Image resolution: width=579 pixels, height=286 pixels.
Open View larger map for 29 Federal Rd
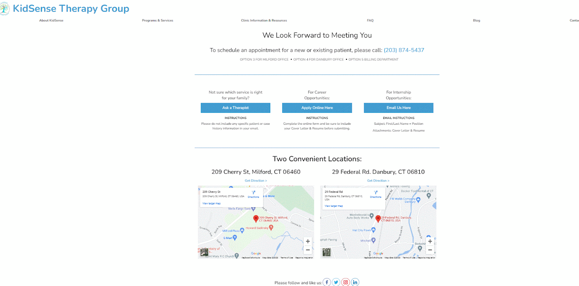point(334,206)
